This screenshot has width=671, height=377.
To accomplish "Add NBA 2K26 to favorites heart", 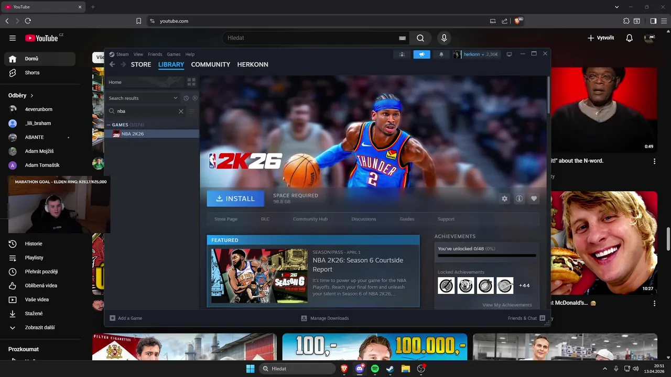I will (534, 199).
